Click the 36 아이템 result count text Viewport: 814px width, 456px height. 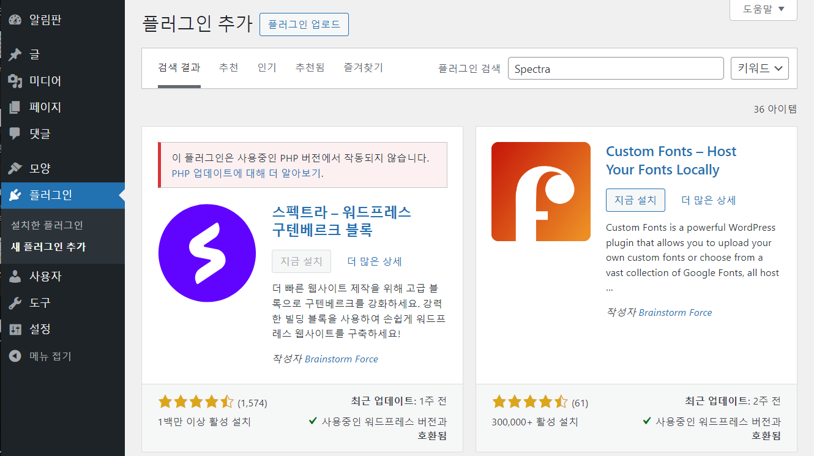click(775, 110)
